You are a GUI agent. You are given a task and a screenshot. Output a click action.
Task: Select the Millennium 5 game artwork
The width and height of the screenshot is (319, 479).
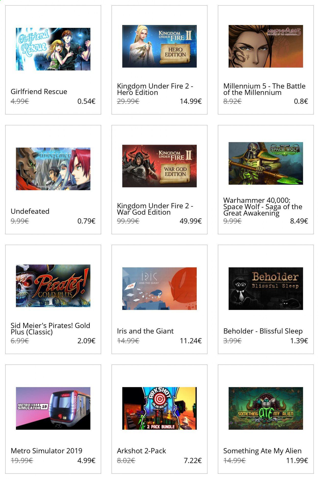[266, 46]
